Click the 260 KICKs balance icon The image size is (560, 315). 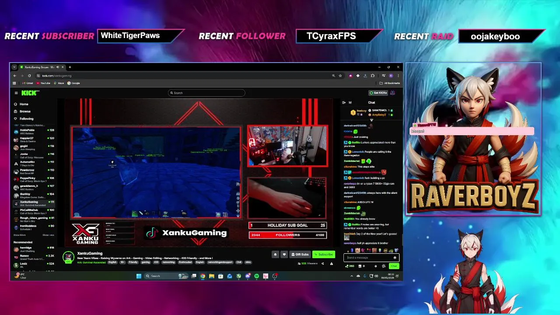[349, 266]
